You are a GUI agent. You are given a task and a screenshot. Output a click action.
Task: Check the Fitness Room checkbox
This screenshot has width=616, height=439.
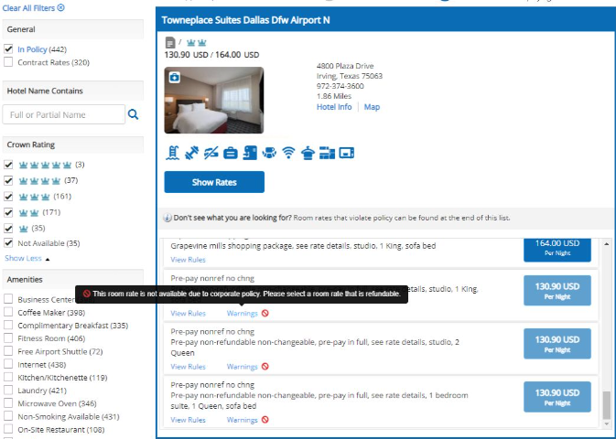click(x=8, y=338)
